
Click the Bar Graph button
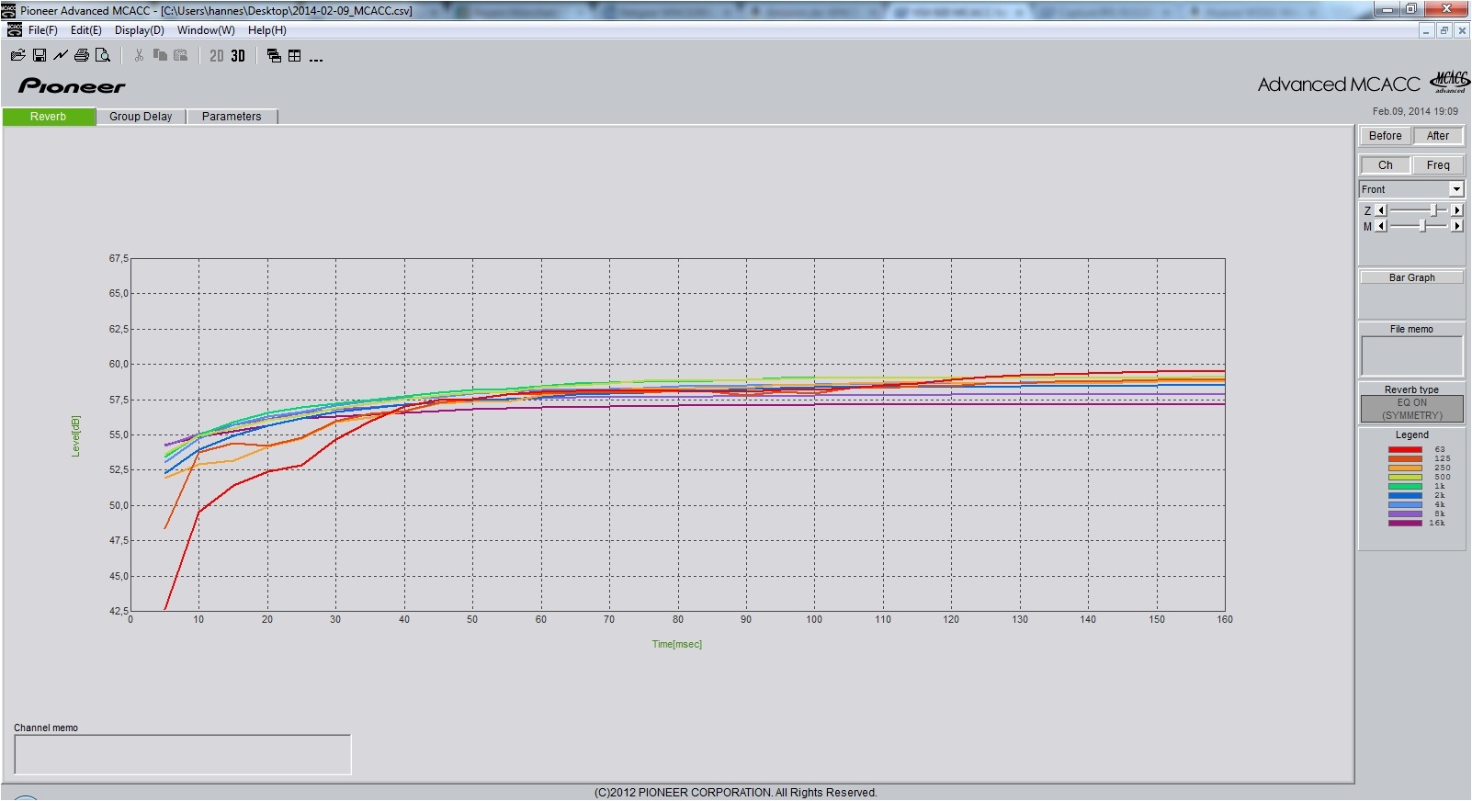(x=1411, y=277)
